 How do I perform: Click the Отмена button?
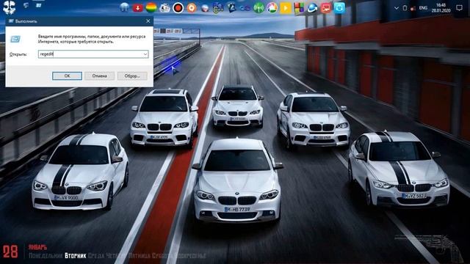(x=100, y=76)
